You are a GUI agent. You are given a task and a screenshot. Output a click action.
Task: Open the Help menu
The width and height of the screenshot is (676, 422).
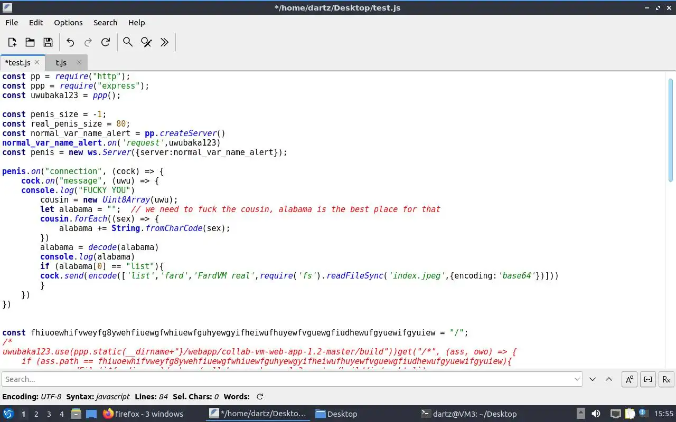coord(136,23)
